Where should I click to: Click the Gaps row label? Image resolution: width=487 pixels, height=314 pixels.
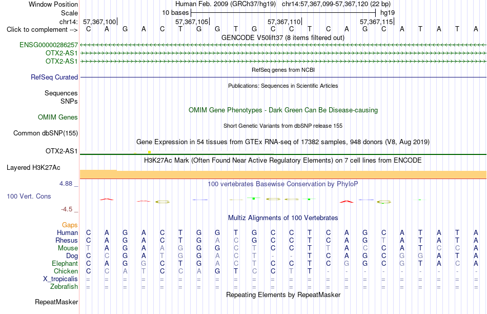[x=70, y=225]
